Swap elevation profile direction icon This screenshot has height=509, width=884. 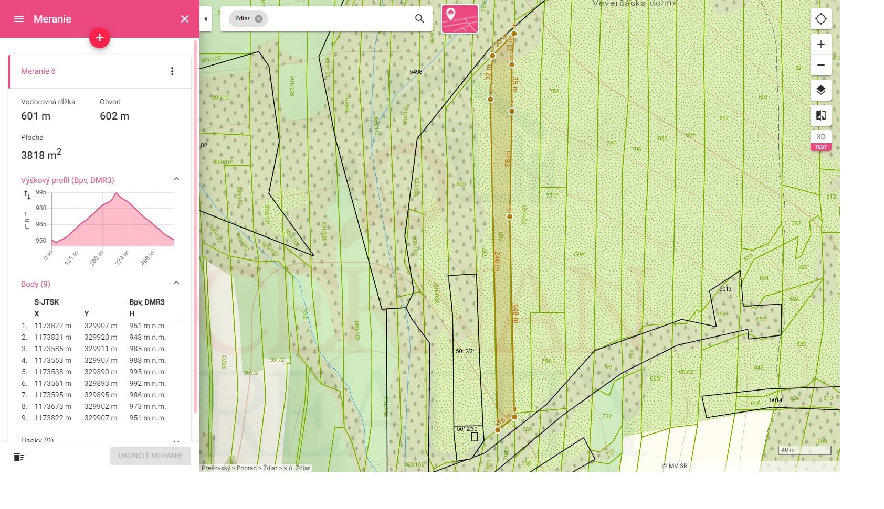click(27, 195)
